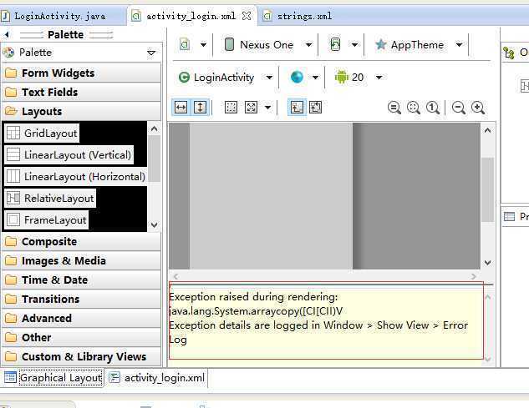The height and width of the screenshot is (408, 529).
Task: Expand Custom & Library Views category
Action: (81, 356)
